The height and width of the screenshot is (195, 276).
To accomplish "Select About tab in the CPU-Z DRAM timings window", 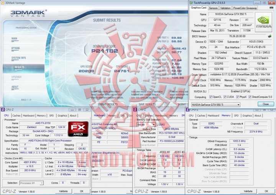I will tap(258, 116).
